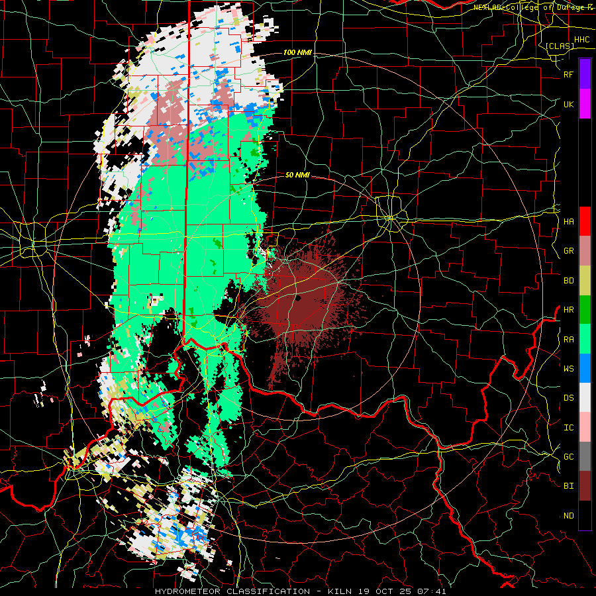The height and width of the screenshot is (596, 596).
Task: Click the HA red legend swatch
Action: [585, 221]
